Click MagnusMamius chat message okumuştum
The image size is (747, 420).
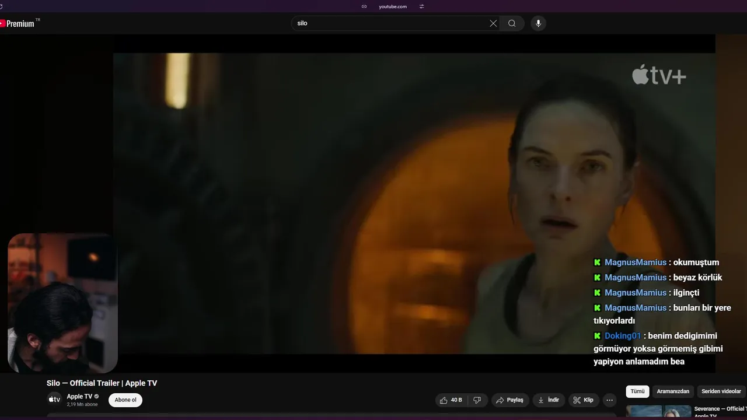point(696,262)
